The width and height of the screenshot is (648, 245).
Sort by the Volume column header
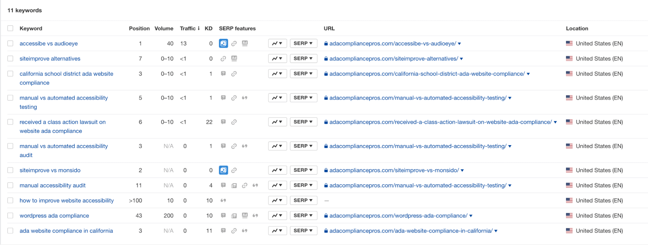[164, 28]
